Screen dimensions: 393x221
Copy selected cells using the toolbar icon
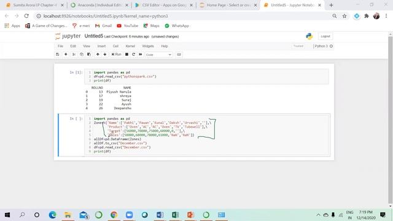click(82, 55)
